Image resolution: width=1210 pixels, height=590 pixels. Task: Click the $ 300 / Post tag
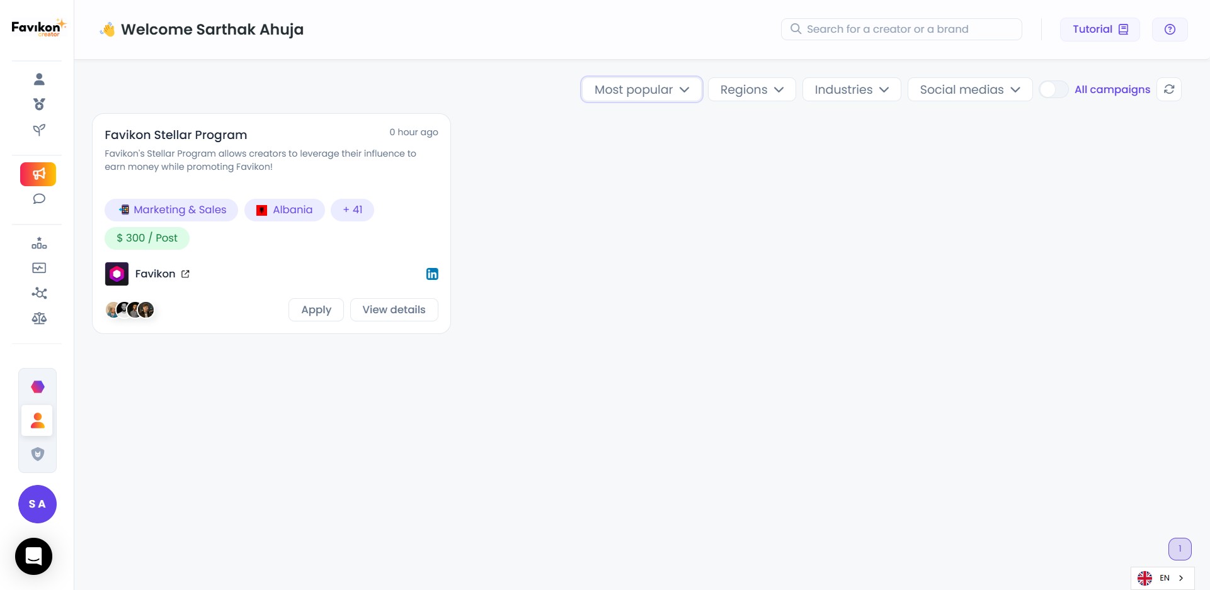coord(147,238)
